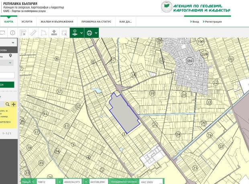This screenshot has height=184, width=249.
Task: Select the measure distance ruler tool
Action: [33, 33]
